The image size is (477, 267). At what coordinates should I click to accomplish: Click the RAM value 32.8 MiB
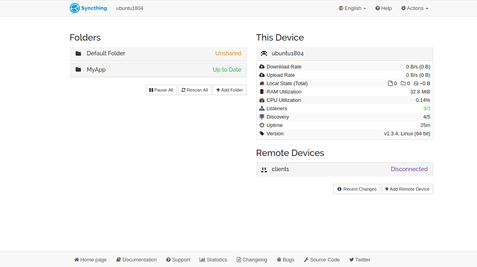click(420, 92)
